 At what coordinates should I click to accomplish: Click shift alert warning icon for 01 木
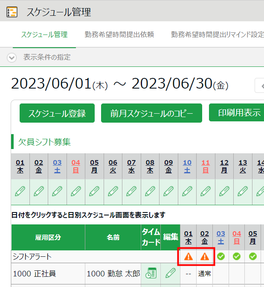pyautogui.click(x=188, y=256)
